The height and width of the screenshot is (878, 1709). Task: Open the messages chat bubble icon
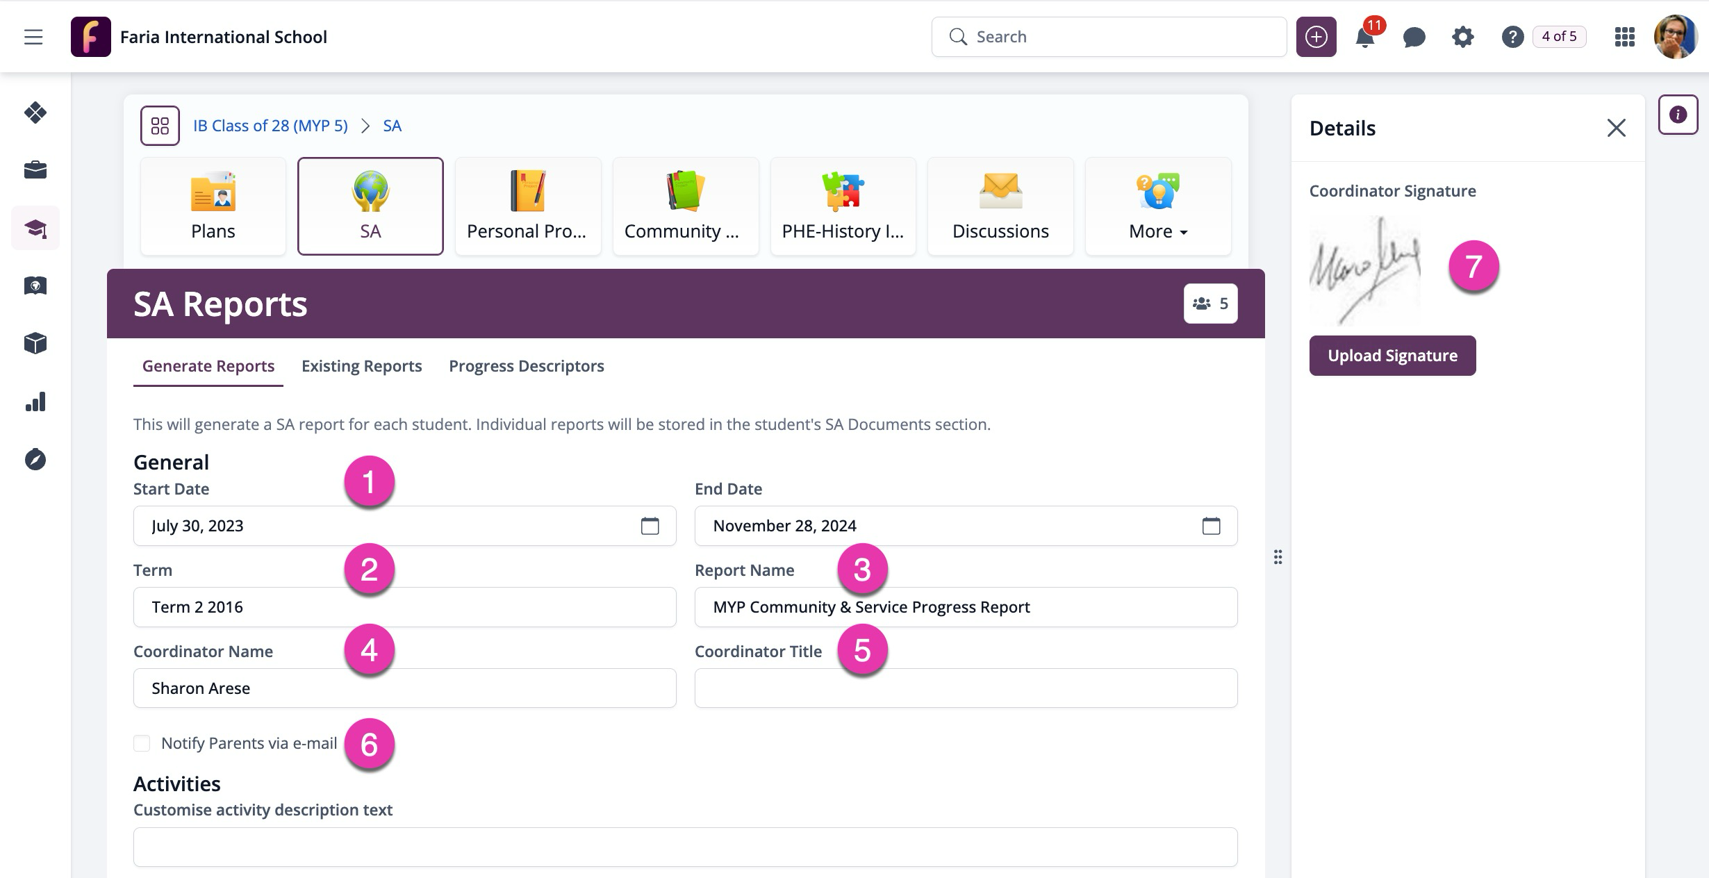[x=1414, y=38]
